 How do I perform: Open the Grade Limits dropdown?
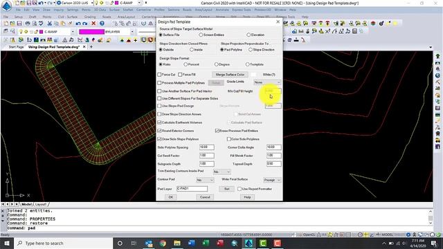[267, 82]
